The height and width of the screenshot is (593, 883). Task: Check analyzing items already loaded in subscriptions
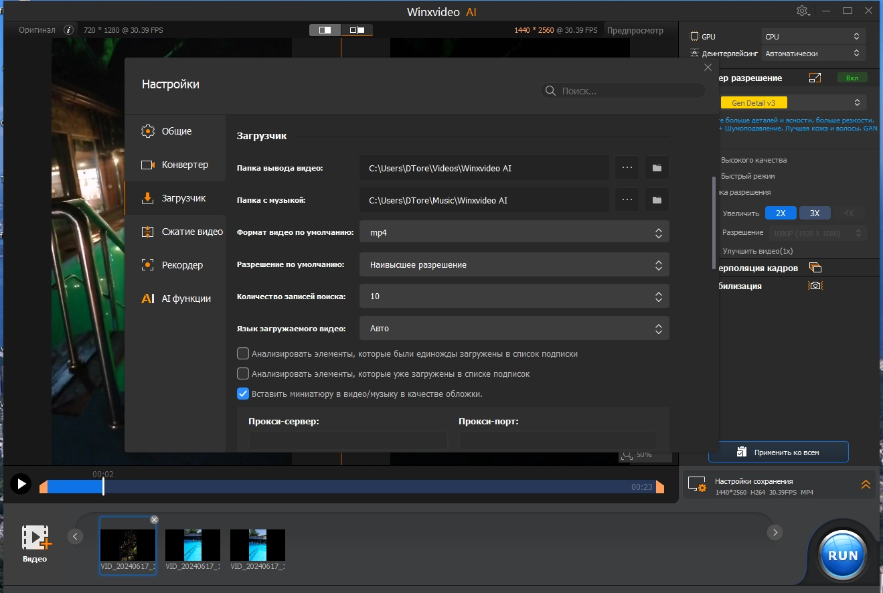pyautogui.click(x=243, y=373)
